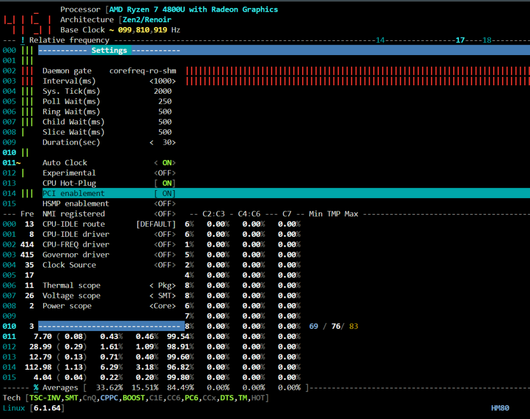Click the core 014 frequency 112.98
Viewport: 530px width, 419px height.
click(x=38, y=367)
